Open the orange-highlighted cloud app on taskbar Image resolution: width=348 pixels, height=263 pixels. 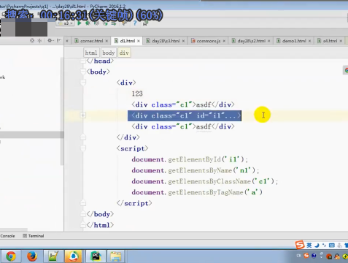pyautogui.click(x=74, y=256)
